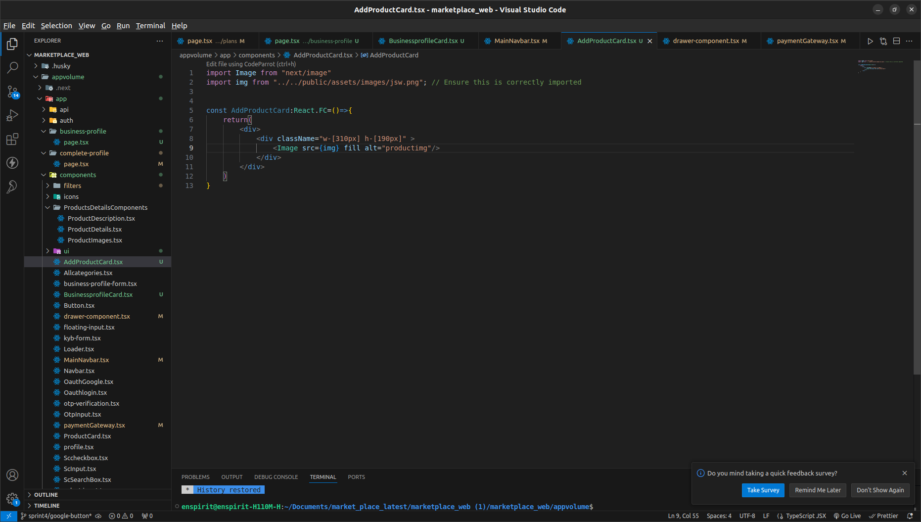Open the Manage settings gear
The height and width of the screenshot is (522, 921).
pyautogui.click(x=12, y=499)
